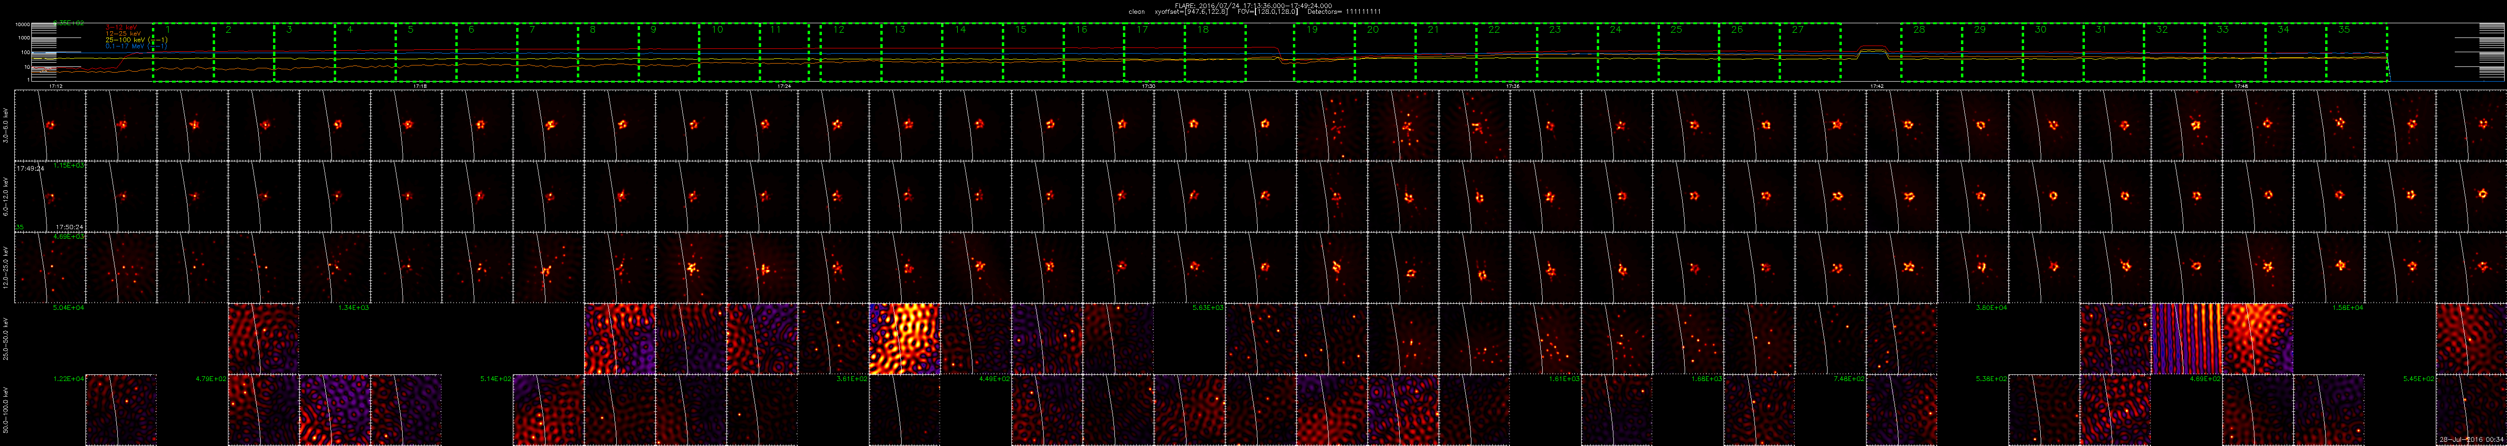The width and height of the screenshot is (2507, 446).
Task: Click interval number 12 on the timeline
Action: [x=850, y=53]
